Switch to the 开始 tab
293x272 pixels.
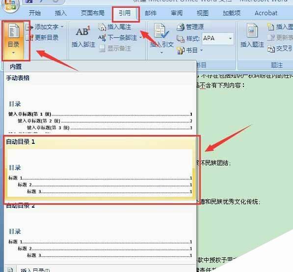pos(35,13)
